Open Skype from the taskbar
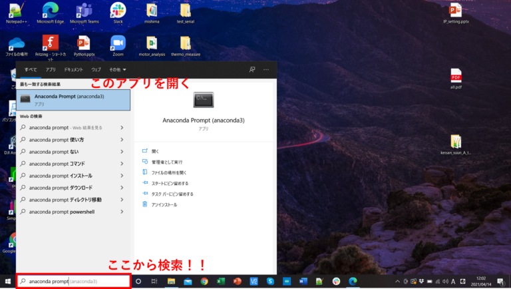Screen dimensions: 511x289 coord(270,282)
